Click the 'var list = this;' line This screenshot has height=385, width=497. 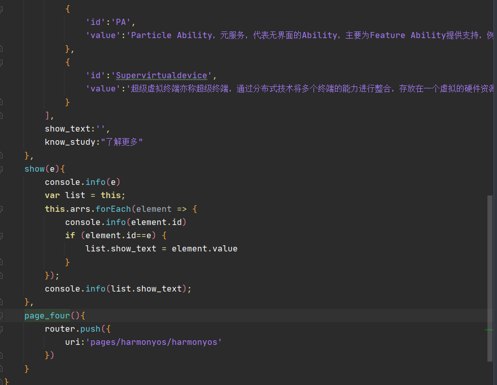85,196
